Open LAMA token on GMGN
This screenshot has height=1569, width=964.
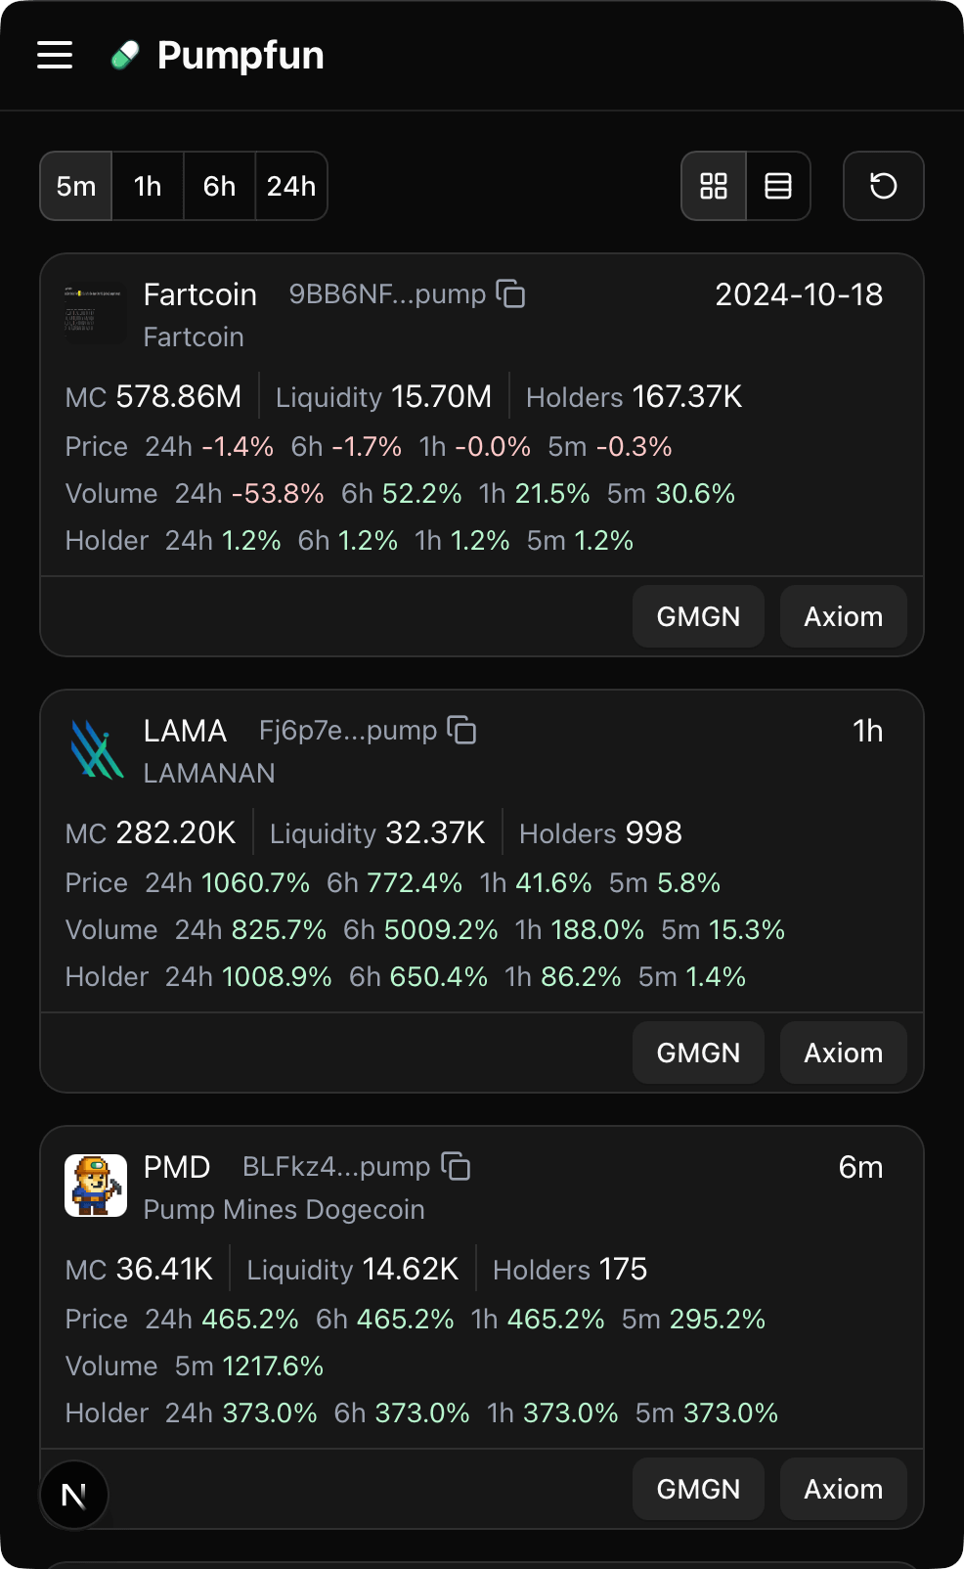tap(698, 1053)
